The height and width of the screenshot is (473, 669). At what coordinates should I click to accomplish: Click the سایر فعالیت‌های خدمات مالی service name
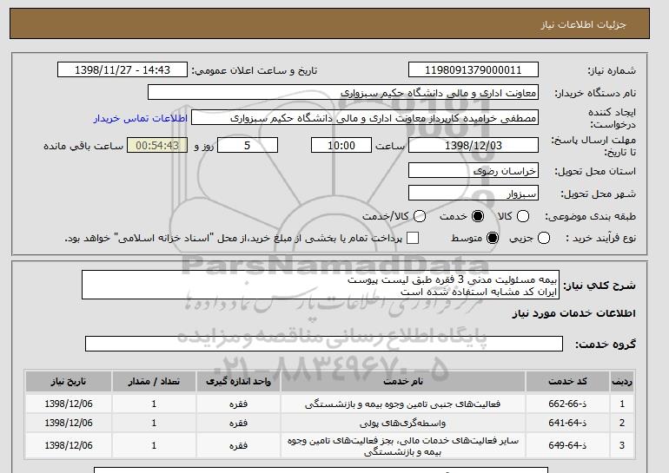tap(403, 446)
